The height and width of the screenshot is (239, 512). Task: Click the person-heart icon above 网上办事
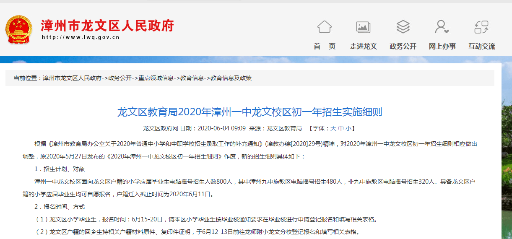click(x=442, y=27)
